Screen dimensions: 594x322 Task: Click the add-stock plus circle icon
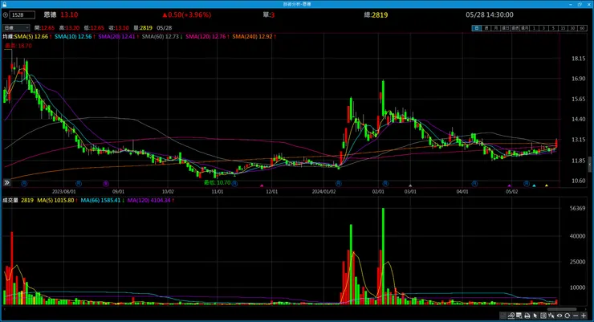tap(6, 14)
